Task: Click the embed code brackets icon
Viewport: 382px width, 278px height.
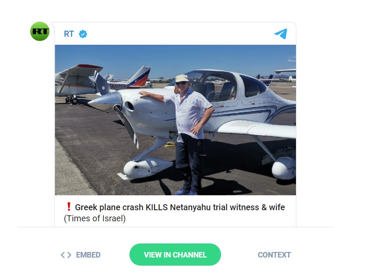Action: 66,255
